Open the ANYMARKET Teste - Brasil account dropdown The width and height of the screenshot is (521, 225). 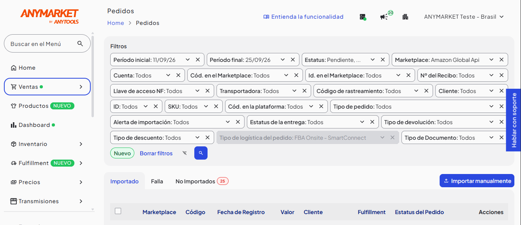pyautogui.click(x=464, y=17)
